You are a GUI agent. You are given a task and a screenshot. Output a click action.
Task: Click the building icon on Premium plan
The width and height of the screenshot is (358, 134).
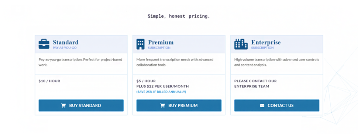click(x=140, y=44)
